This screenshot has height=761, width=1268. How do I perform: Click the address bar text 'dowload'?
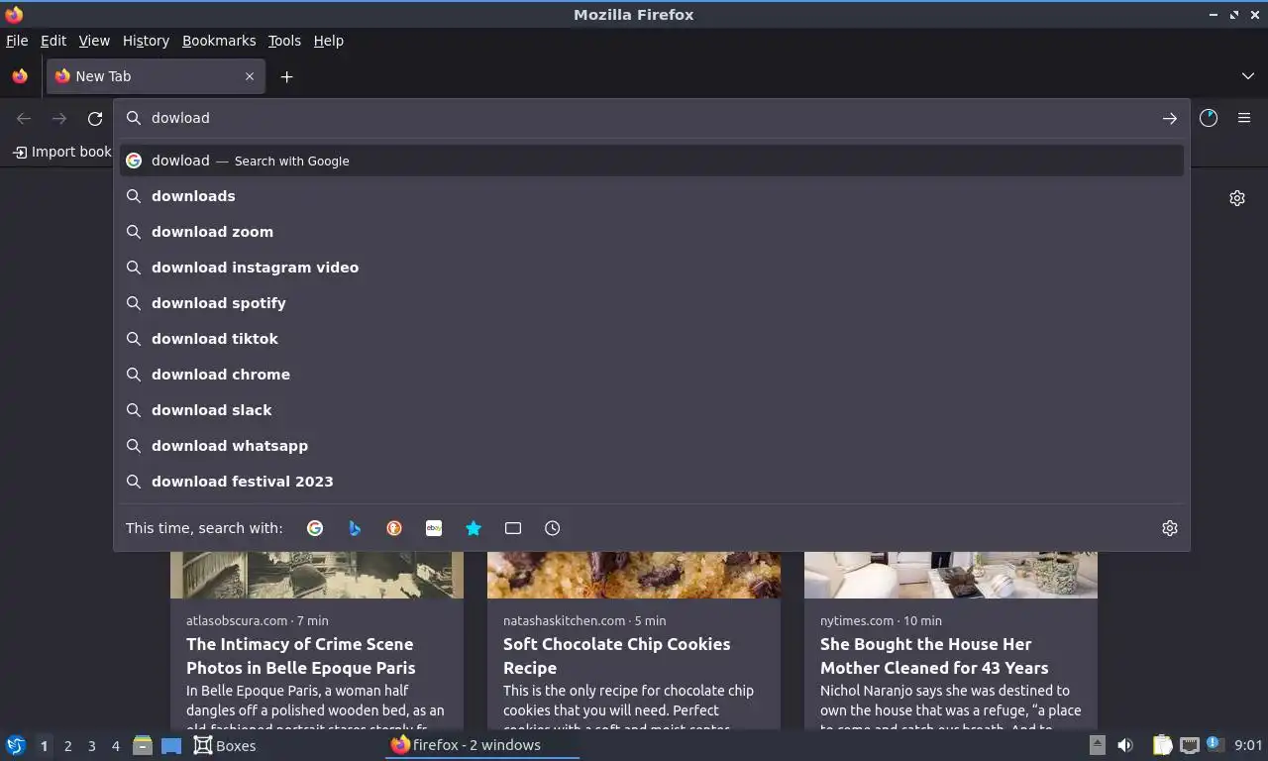click(180, 118)
